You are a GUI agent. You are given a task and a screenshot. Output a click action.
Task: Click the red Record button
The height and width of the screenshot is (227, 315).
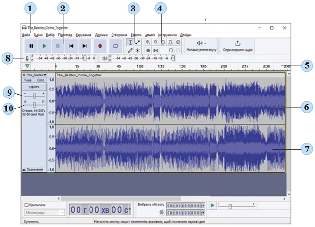click(100, 46)
